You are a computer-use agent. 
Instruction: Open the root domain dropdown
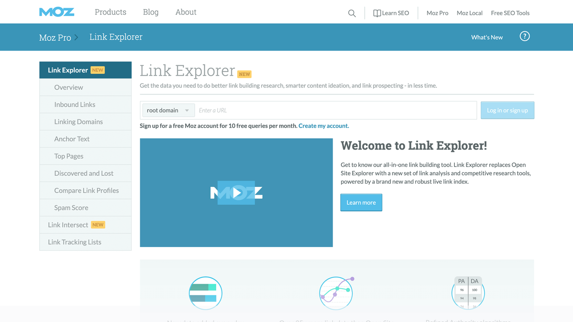[x=168, y=110]
